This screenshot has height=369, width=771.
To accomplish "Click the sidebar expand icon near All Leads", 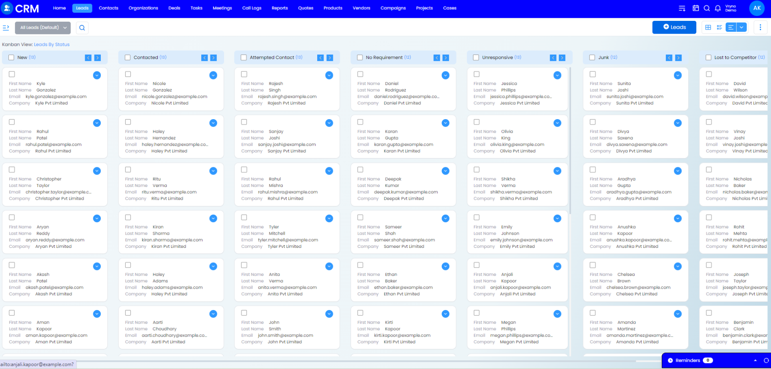I will (6, 28).
